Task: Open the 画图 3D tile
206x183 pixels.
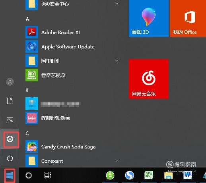Action: (x=149, y=18)
